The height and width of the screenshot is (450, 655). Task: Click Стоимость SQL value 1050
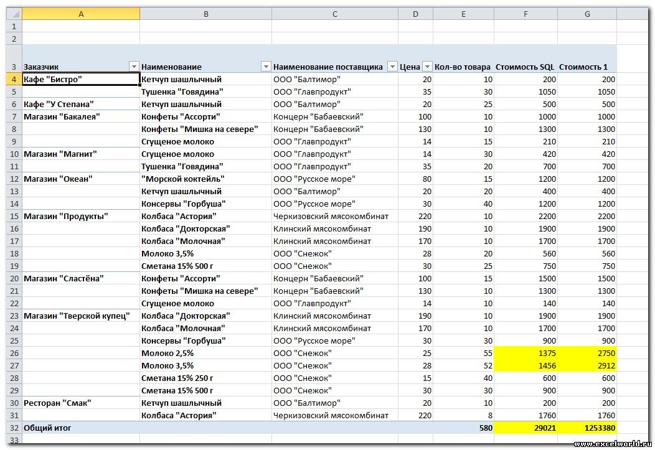(525, 92)
